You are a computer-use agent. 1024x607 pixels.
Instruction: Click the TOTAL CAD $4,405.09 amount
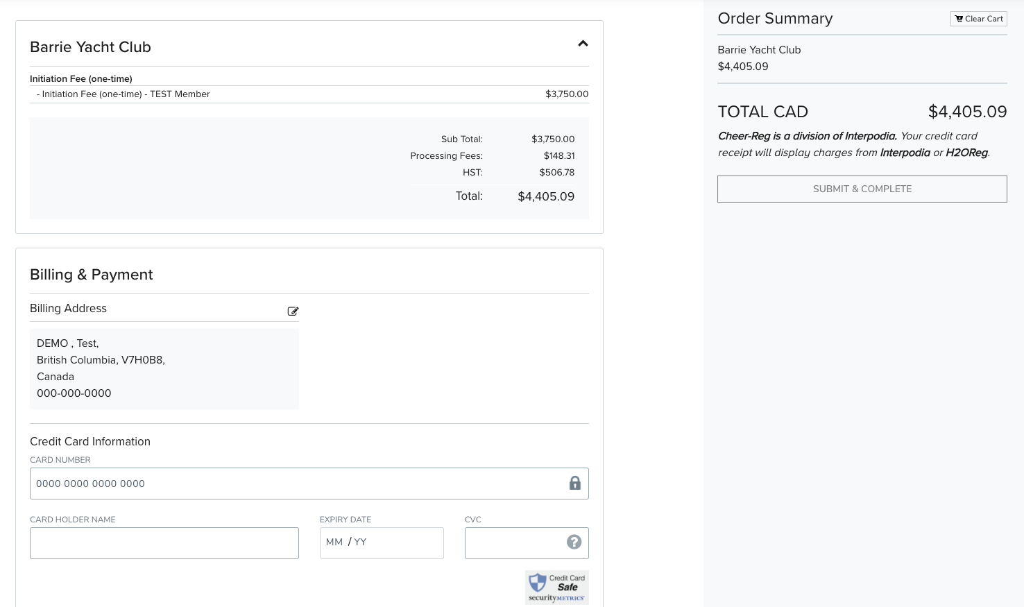[x=967, y=112]
